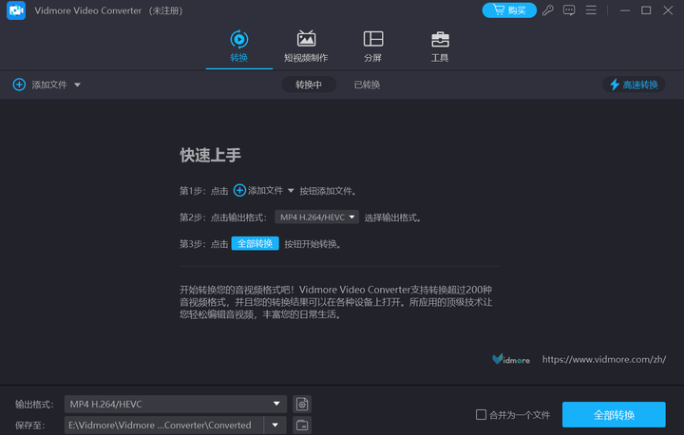684x435 pixels.
Task: Switch to the 短视频制作 tab
Action: coord(306,47)
